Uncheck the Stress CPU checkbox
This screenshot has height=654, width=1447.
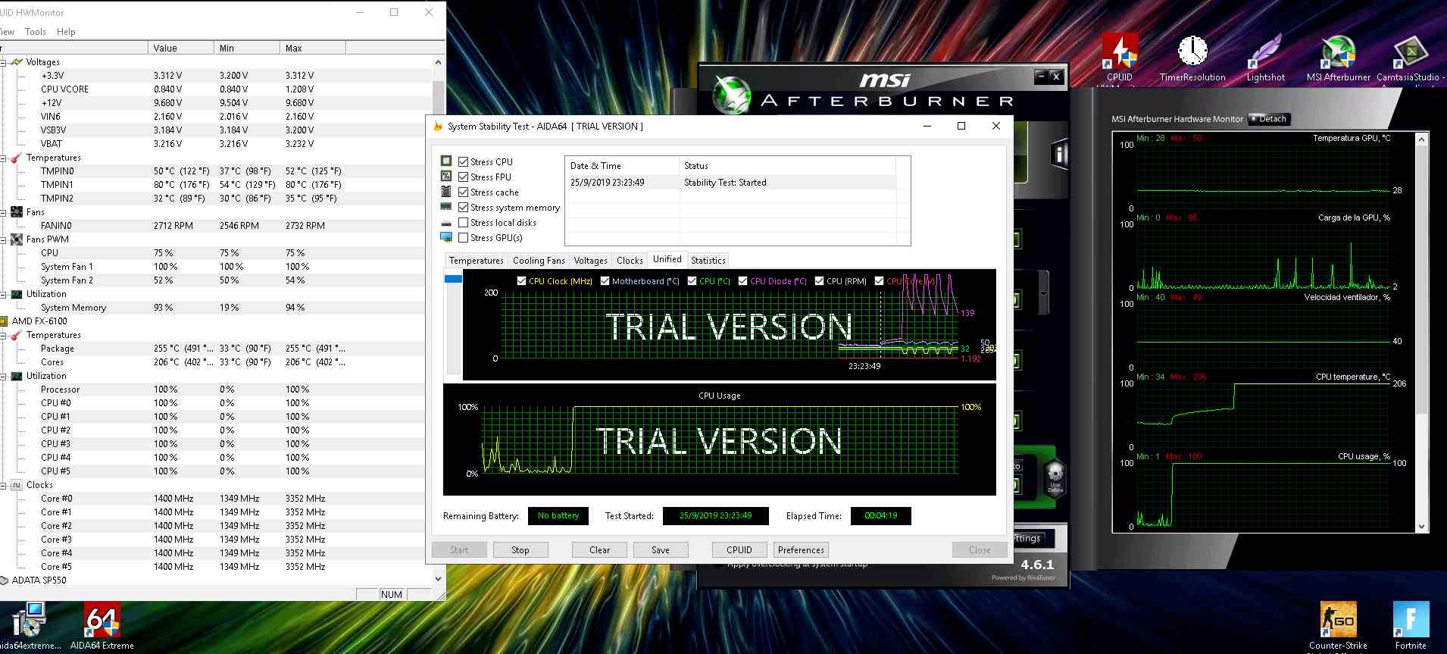463,161
